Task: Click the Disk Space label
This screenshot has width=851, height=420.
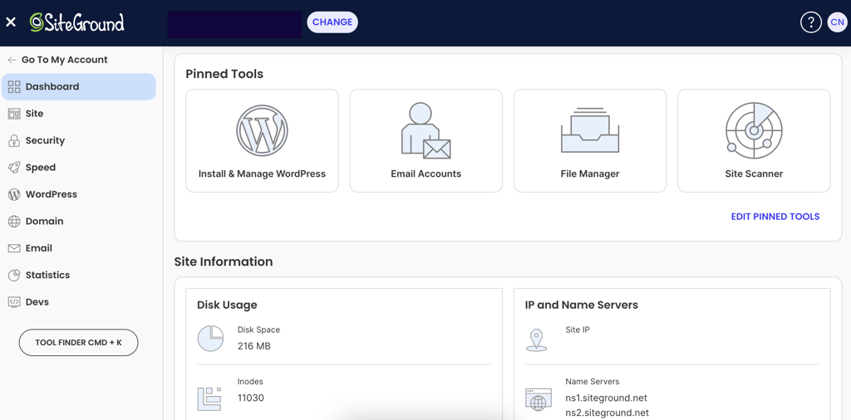Action: pos(258,330)
